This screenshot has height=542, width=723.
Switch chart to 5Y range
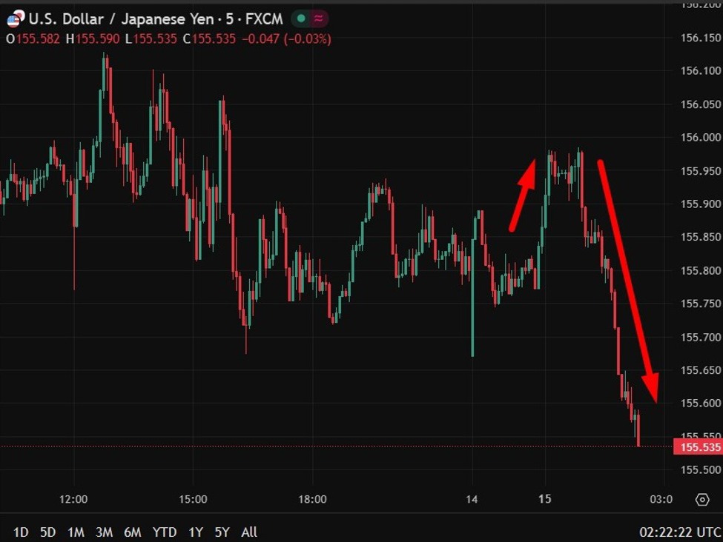coord(222,532)
